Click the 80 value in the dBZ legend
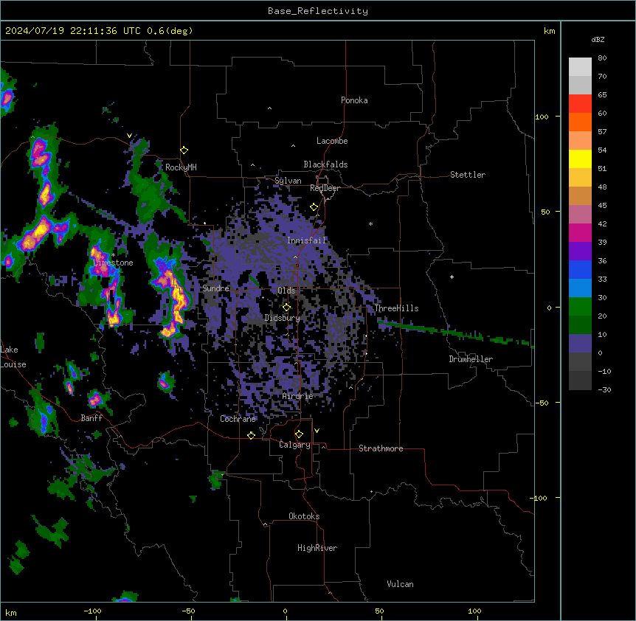The width and height of the screenshot is (636, 621). pos(602,58)
